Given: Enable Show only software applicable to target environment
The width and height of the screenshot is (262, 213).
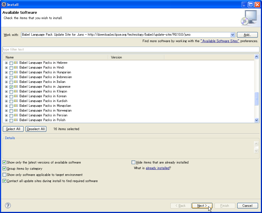Looking at the screenshot, I should 4,175.
